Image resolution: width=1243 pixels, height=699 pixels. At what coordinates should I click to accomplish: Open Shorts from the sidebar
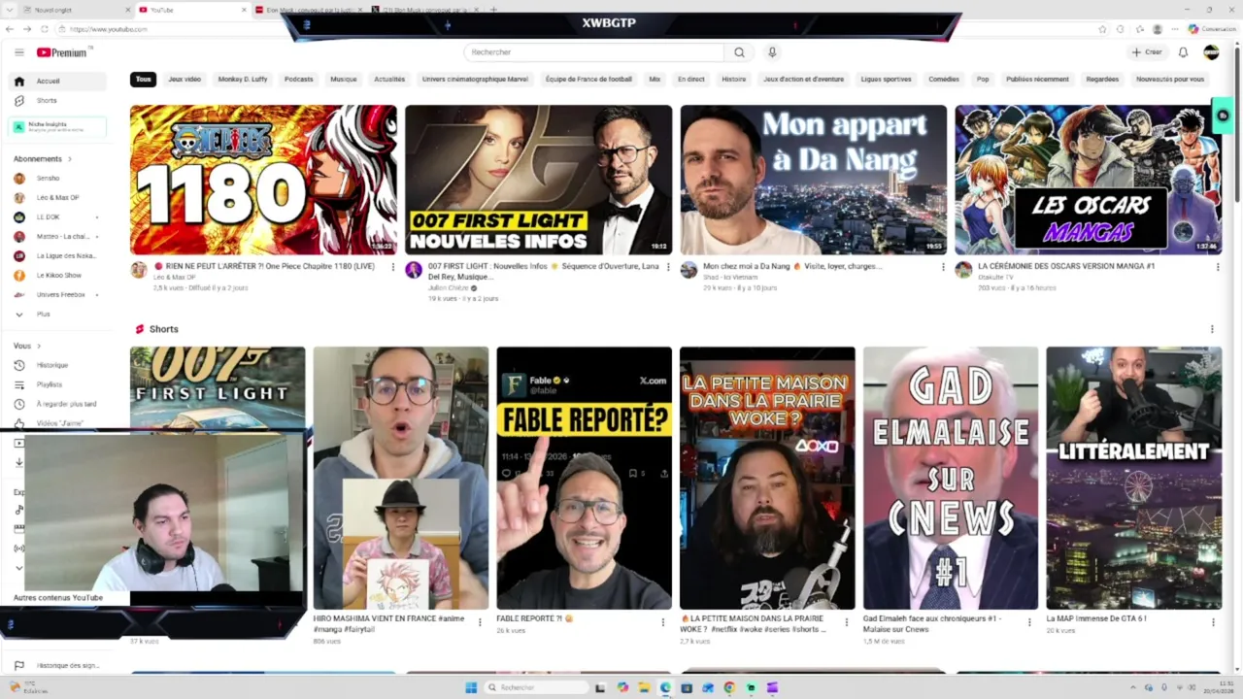(x=58, y=101)
